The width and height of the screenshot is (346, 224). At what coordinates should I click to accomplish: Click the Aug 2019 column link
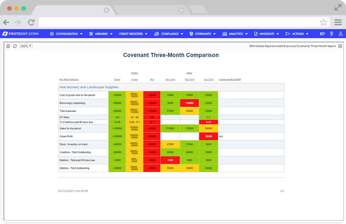click(x=208, y=79)
